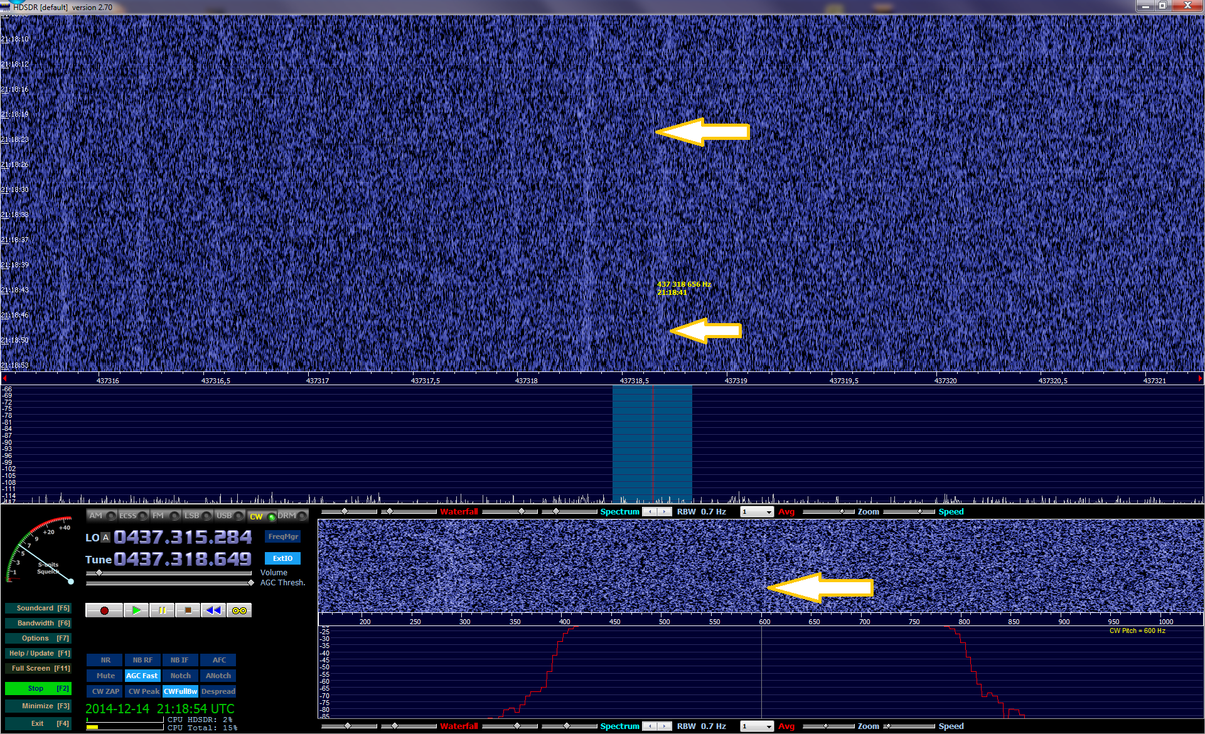This screenshot has height=734, width=1205.
Task: Open the FreqMgr frequency manager
Action: pyautogui.click(x=283, y=536)
